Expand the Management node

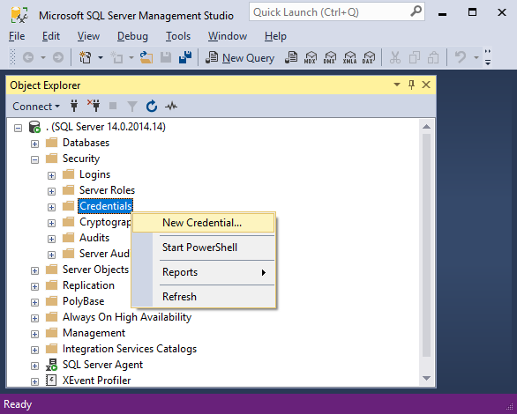34,334
